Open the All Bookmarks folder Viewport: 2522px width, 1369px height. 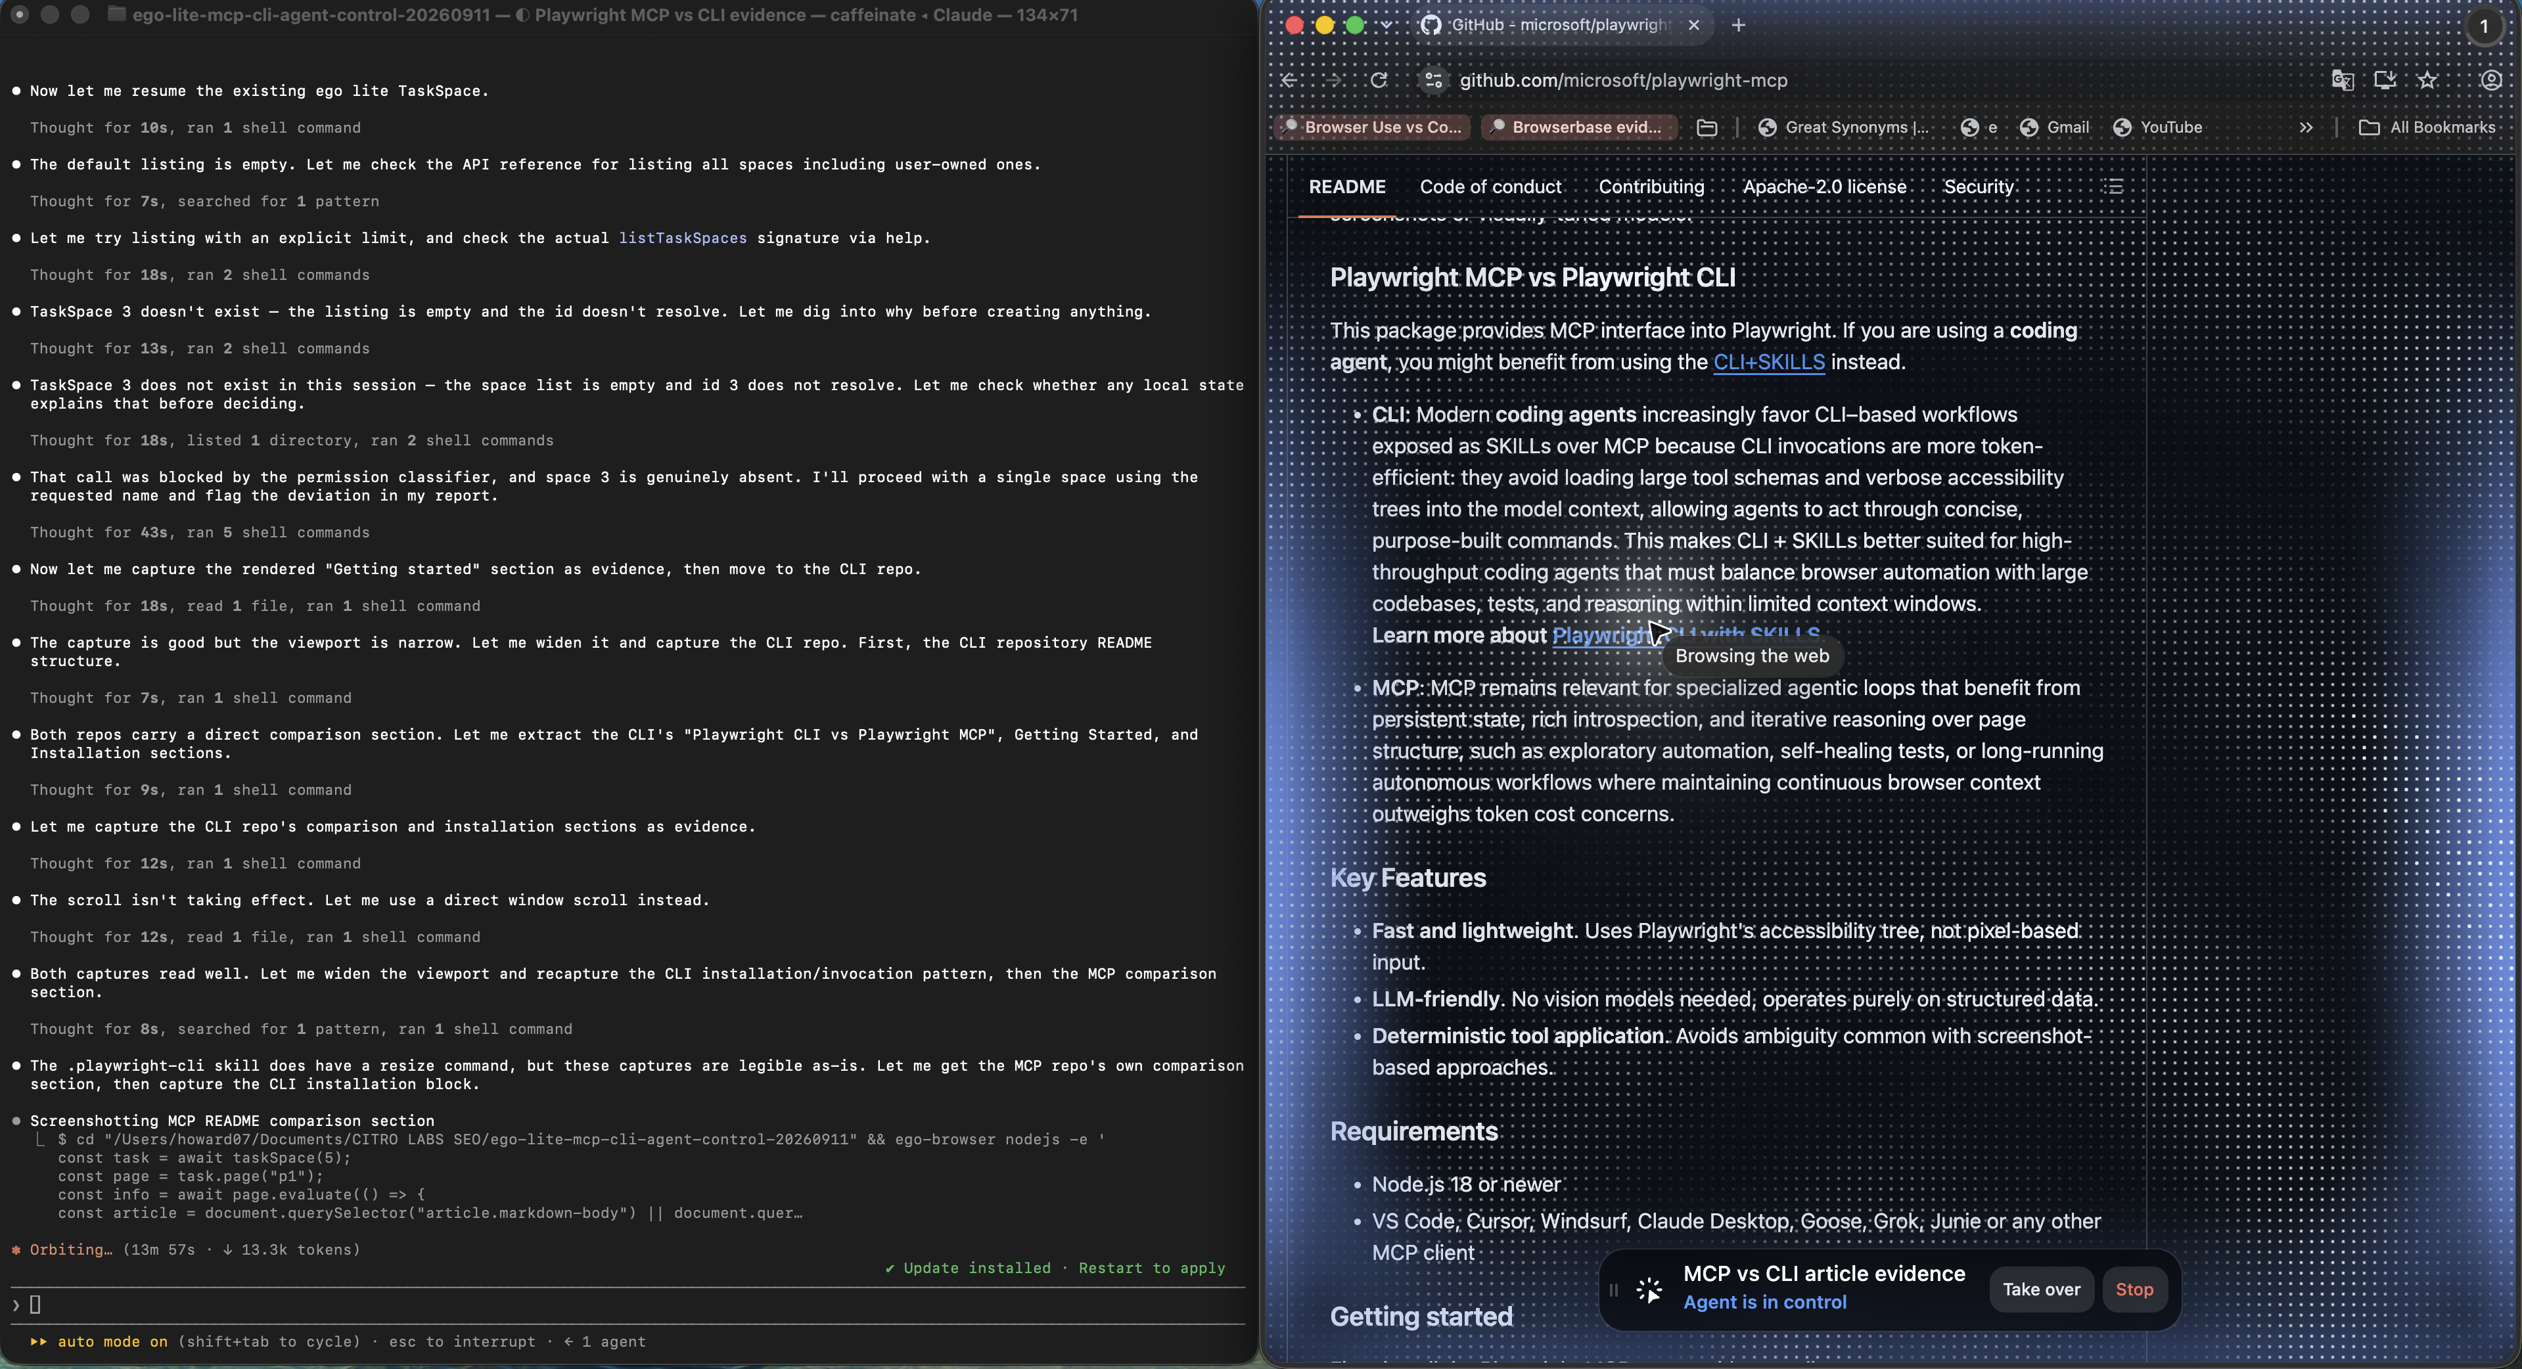2427,127
